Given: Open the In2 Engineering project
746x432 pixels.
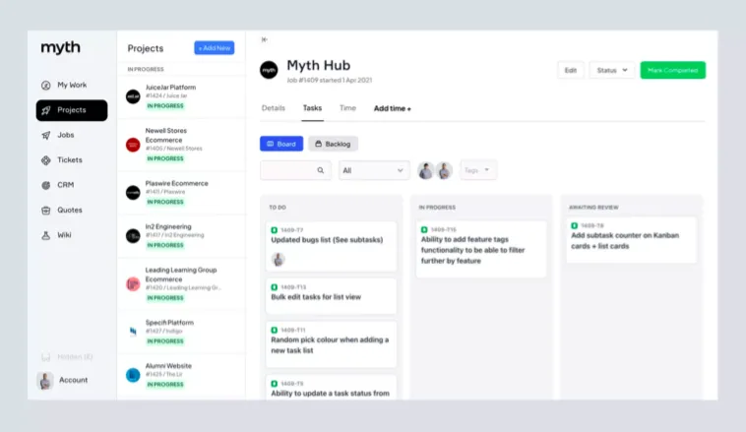Looking at the screenshot, I should coord(181,236).
